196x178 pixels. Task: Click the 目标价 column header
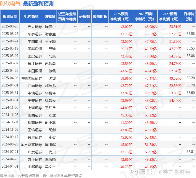(189, 16)
